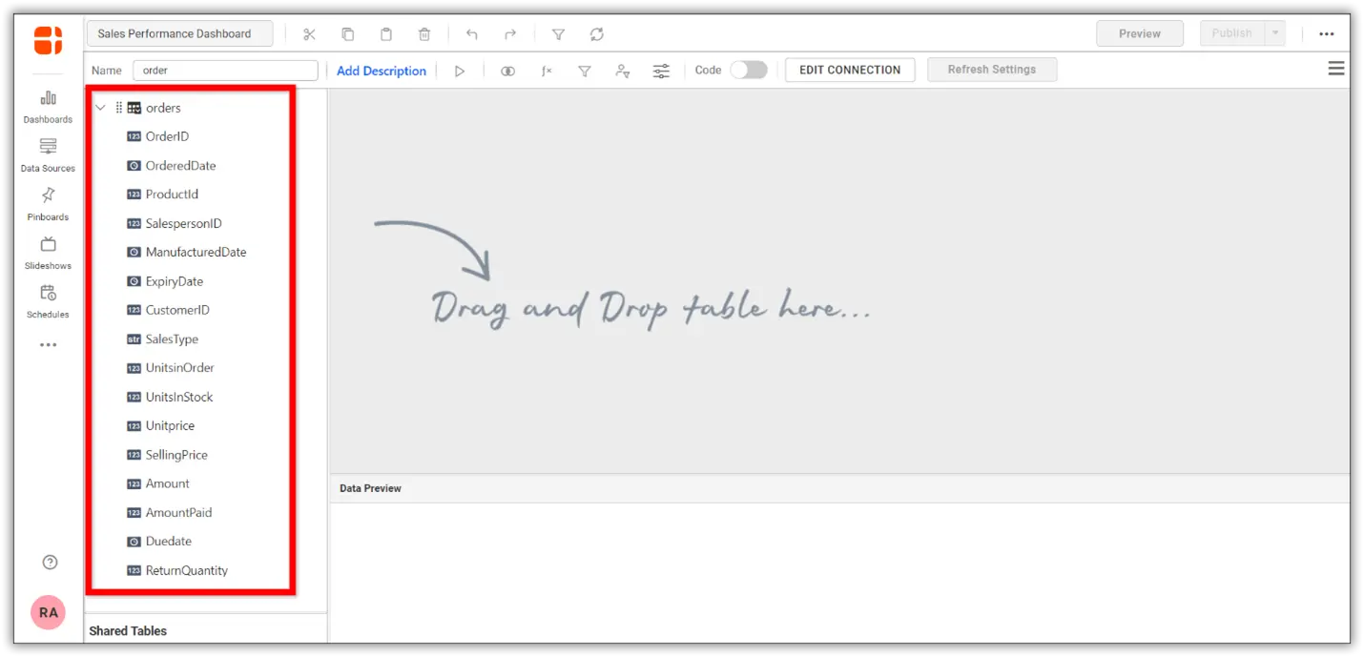Toggle the data preview eye icon
This screenshot has width=1364, height=657.
click(x=507, y=70)
